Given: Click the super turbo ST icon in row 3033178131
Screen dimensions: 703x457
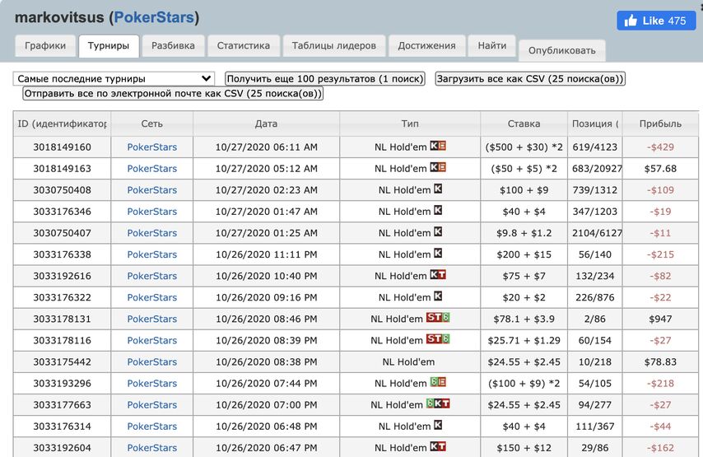Looking at the screenshot, I should click(434, 319).
